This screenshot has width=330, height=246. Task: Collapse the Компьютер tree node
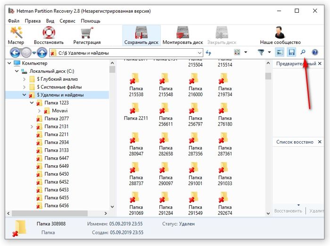(9, 63)
